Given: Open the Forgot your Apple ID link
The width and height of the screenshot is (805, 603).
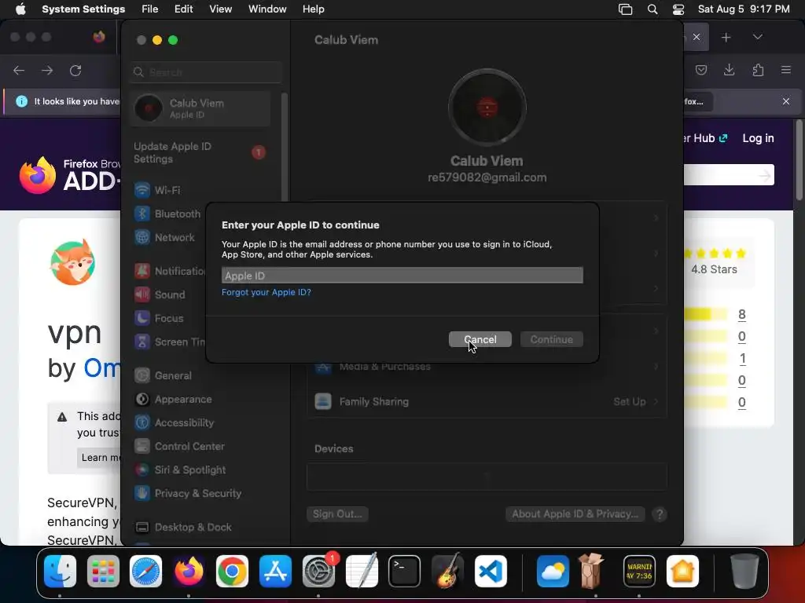Looking at the screenshot, I should [266, 292].
